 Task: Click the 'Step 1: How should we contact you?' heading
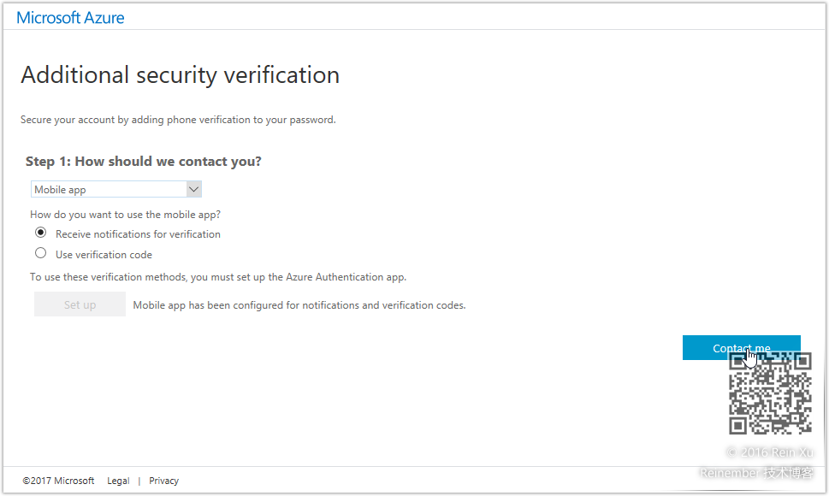click(x=144, y=162)
